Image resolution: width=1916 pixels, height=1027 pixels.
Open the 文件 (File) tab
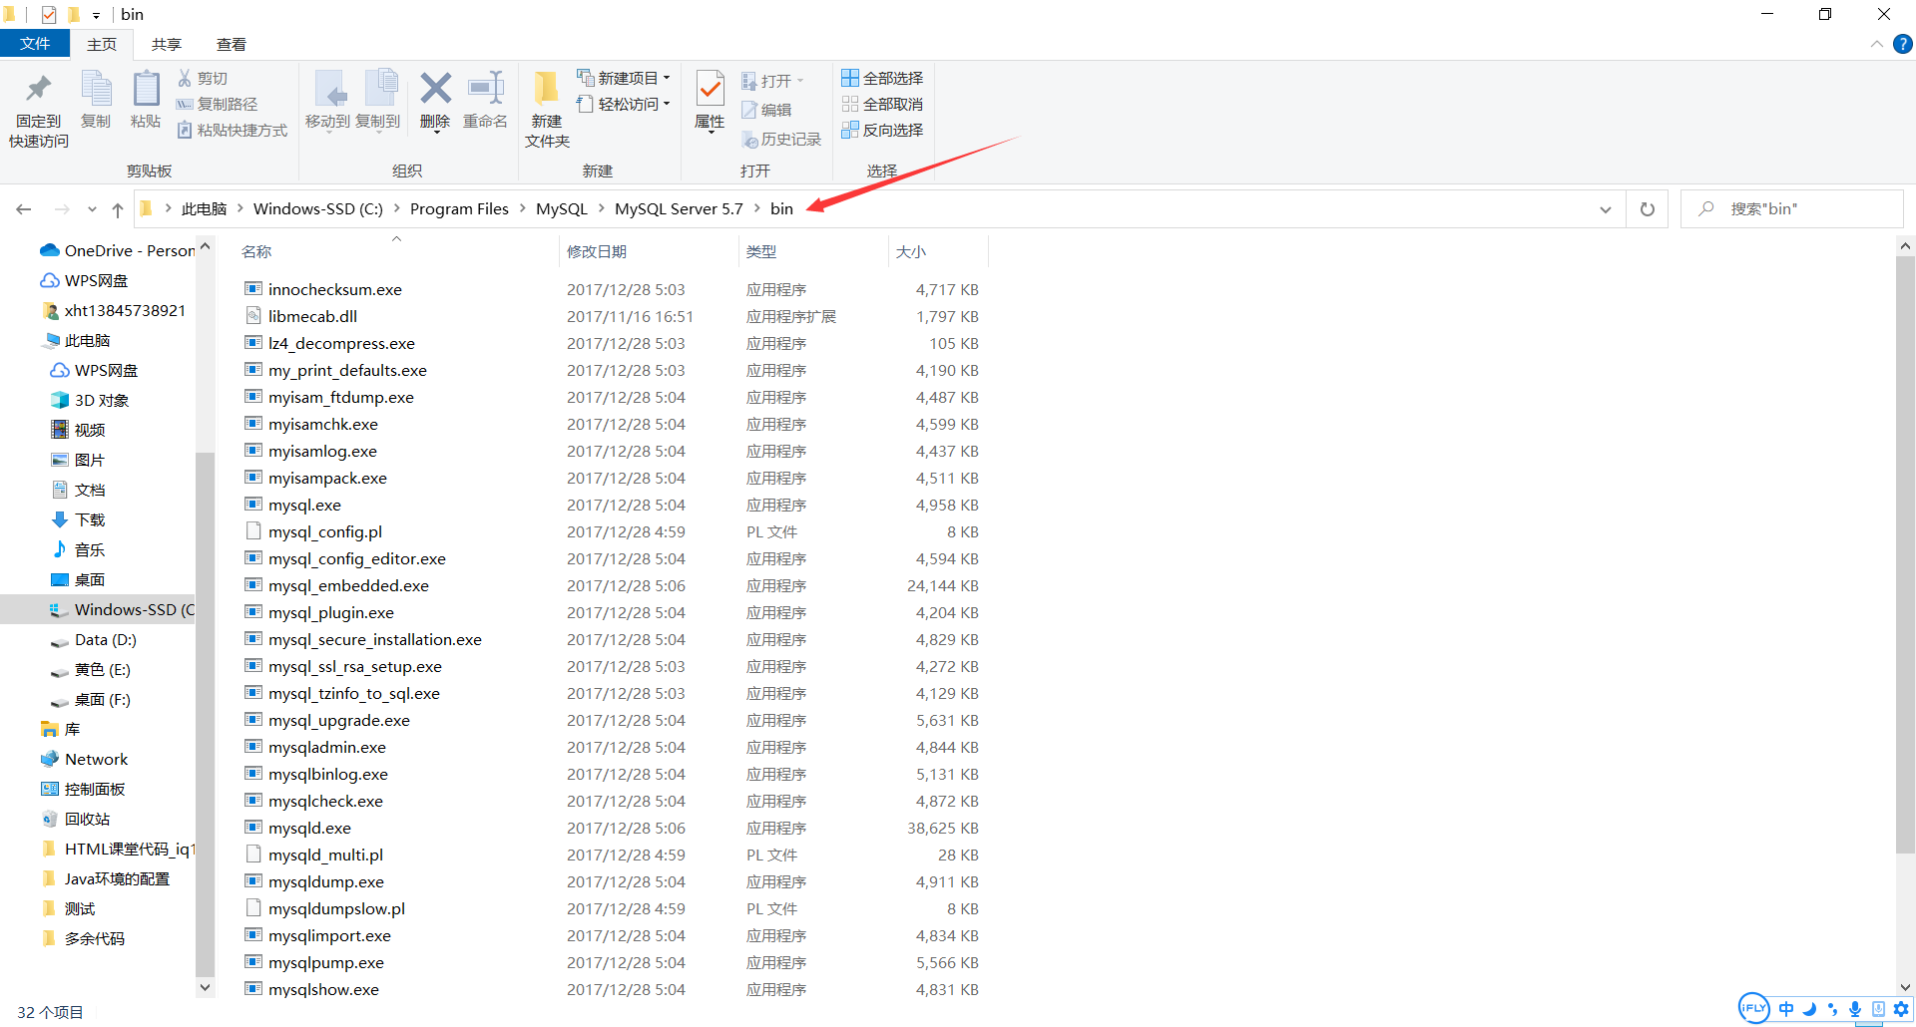35,44
